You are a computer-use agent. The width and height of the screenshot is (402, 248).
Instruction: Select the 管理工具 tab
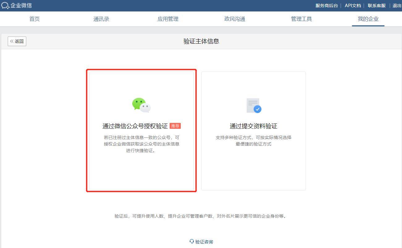301,19
